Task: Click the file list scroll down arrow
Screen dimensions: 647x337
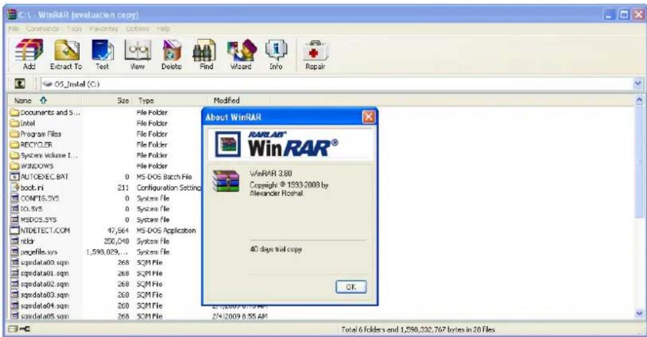Action: [639, 313]
